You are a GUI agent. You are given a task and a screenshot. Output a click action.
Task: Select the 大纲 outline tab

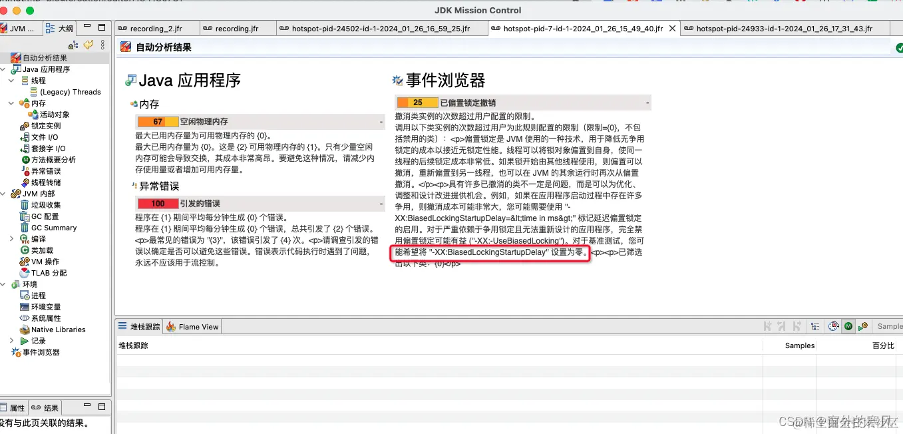click(60, 29)
